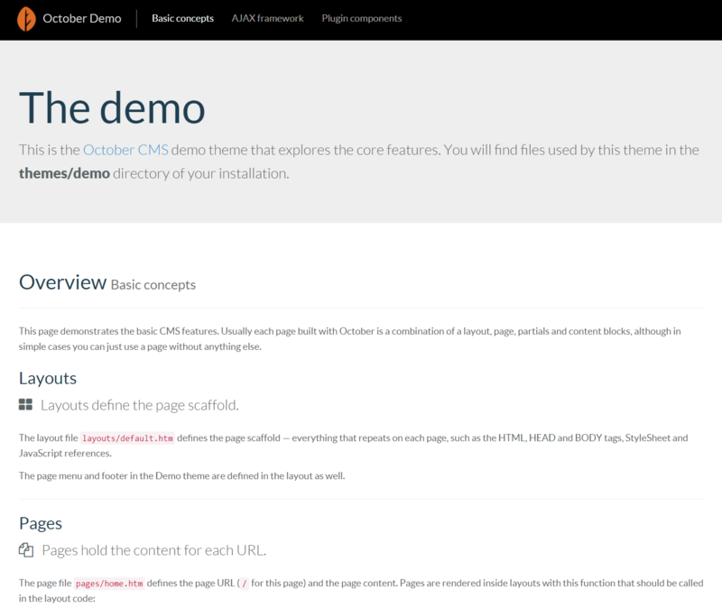This screenshot has width=722, height=608.
Task: Follow the October CMS link
Action: click(x=125, y=150)
